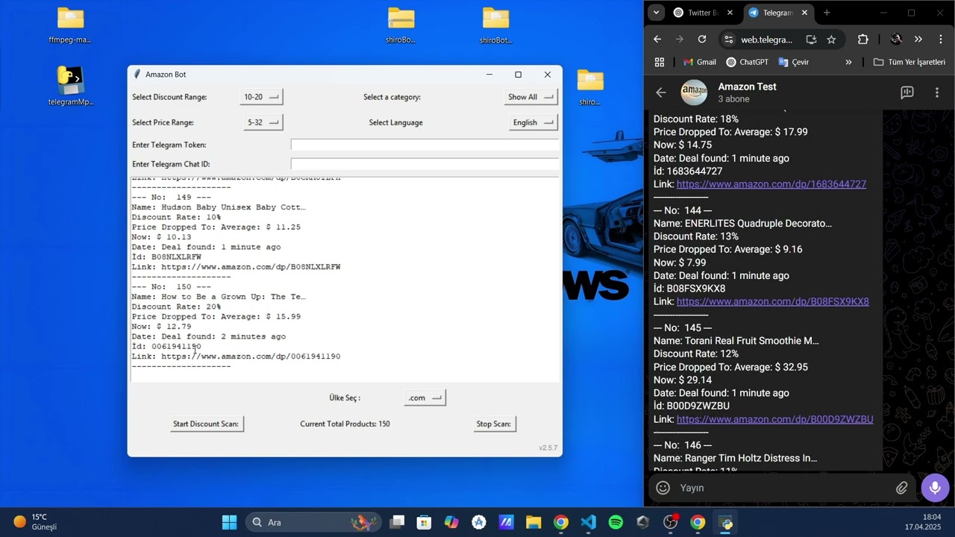Open the Windows Start menu
Viewport: 955px width, 537px height.
229,522
